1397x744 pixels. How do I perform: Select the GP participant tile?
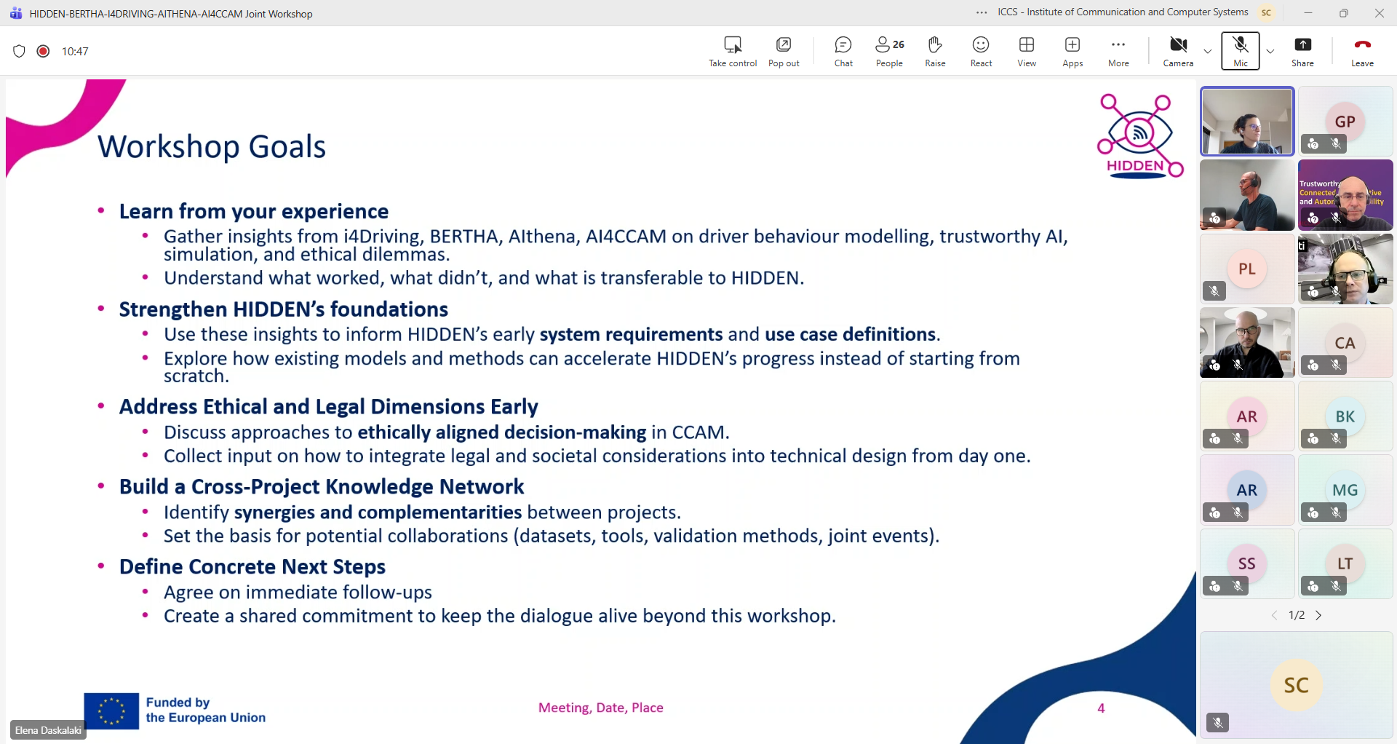pyautogui.click(x=1345, y=121)
